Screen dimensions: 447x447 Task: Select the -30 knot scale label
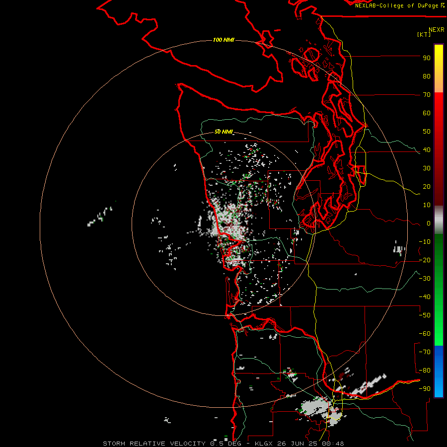point(425,279)
